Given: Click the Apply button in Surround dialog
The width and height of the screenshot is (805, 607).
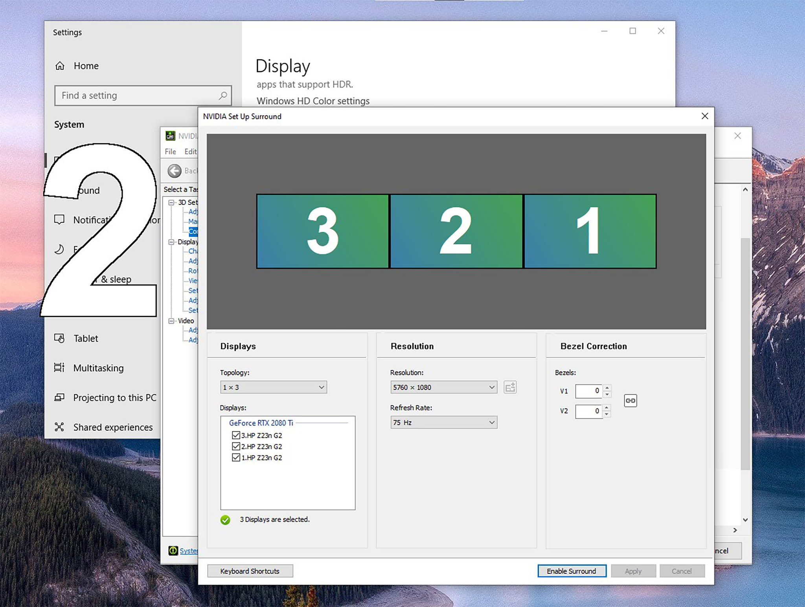Looking at the screenshot, I should (x=633, y=571).
